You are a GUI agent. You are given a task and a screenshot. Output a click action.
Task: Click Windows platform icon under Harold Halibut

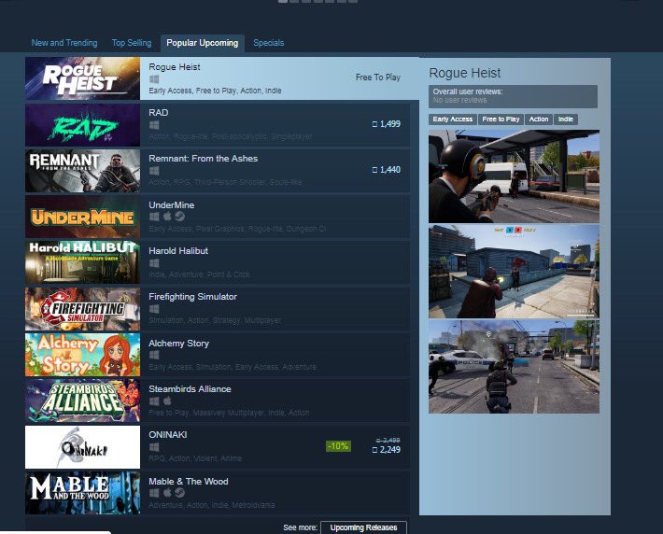point(154,263)
